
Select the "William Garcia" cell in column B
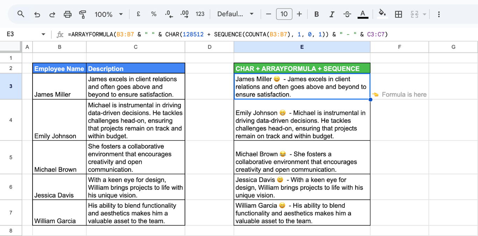pyautogui.click(x=59, y=213)
